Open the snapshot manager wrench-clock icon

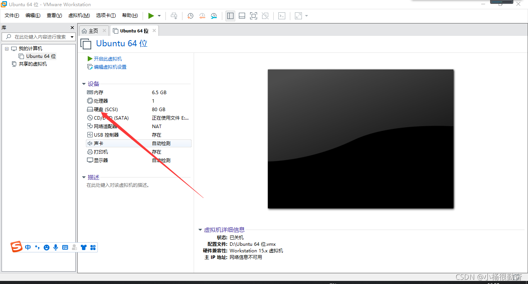(214, 16)
